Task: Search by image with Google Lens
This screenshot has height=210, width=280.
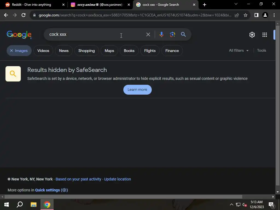Action: point(172,34)
